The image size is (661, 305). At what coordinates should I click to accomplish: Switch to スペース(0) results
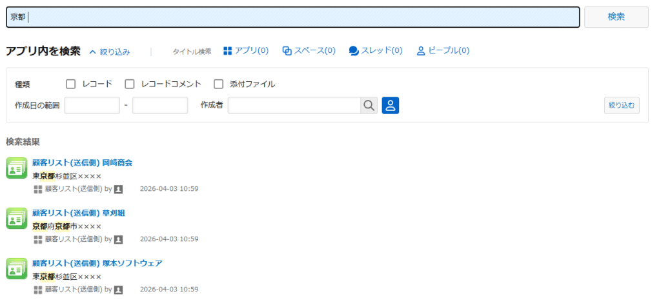(309, 51)
